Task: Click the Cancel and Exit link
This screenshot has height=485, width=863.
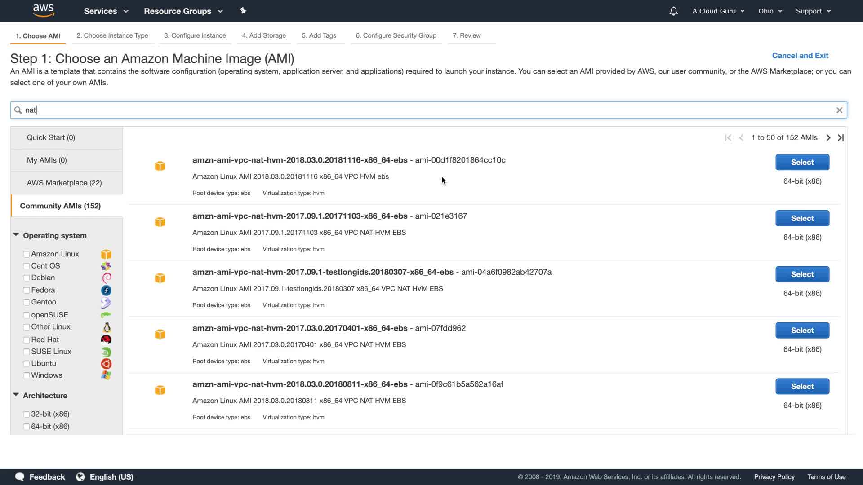Action: pyautogui.click(x=800, y=56)
